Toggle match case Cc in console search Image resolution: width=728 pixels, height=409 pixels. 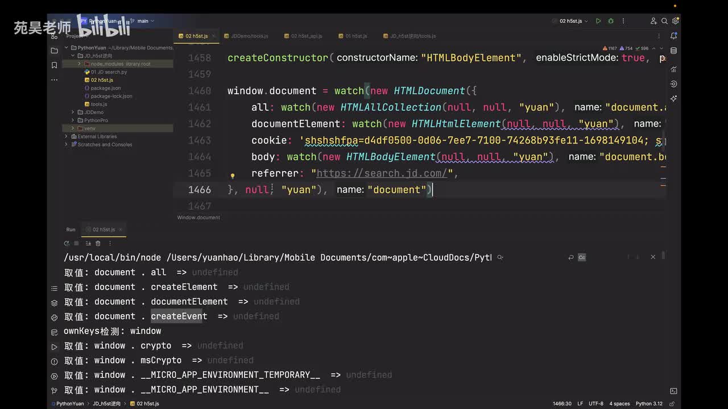pyautogui.click(x=582, y=257)
